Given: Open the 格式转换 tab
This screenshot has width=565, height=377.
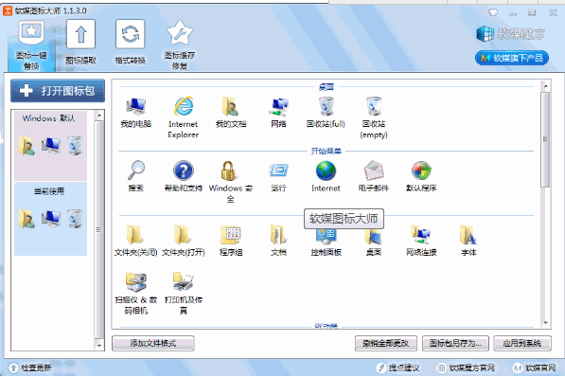Looking at the screenshot, I should coord(130,43).
